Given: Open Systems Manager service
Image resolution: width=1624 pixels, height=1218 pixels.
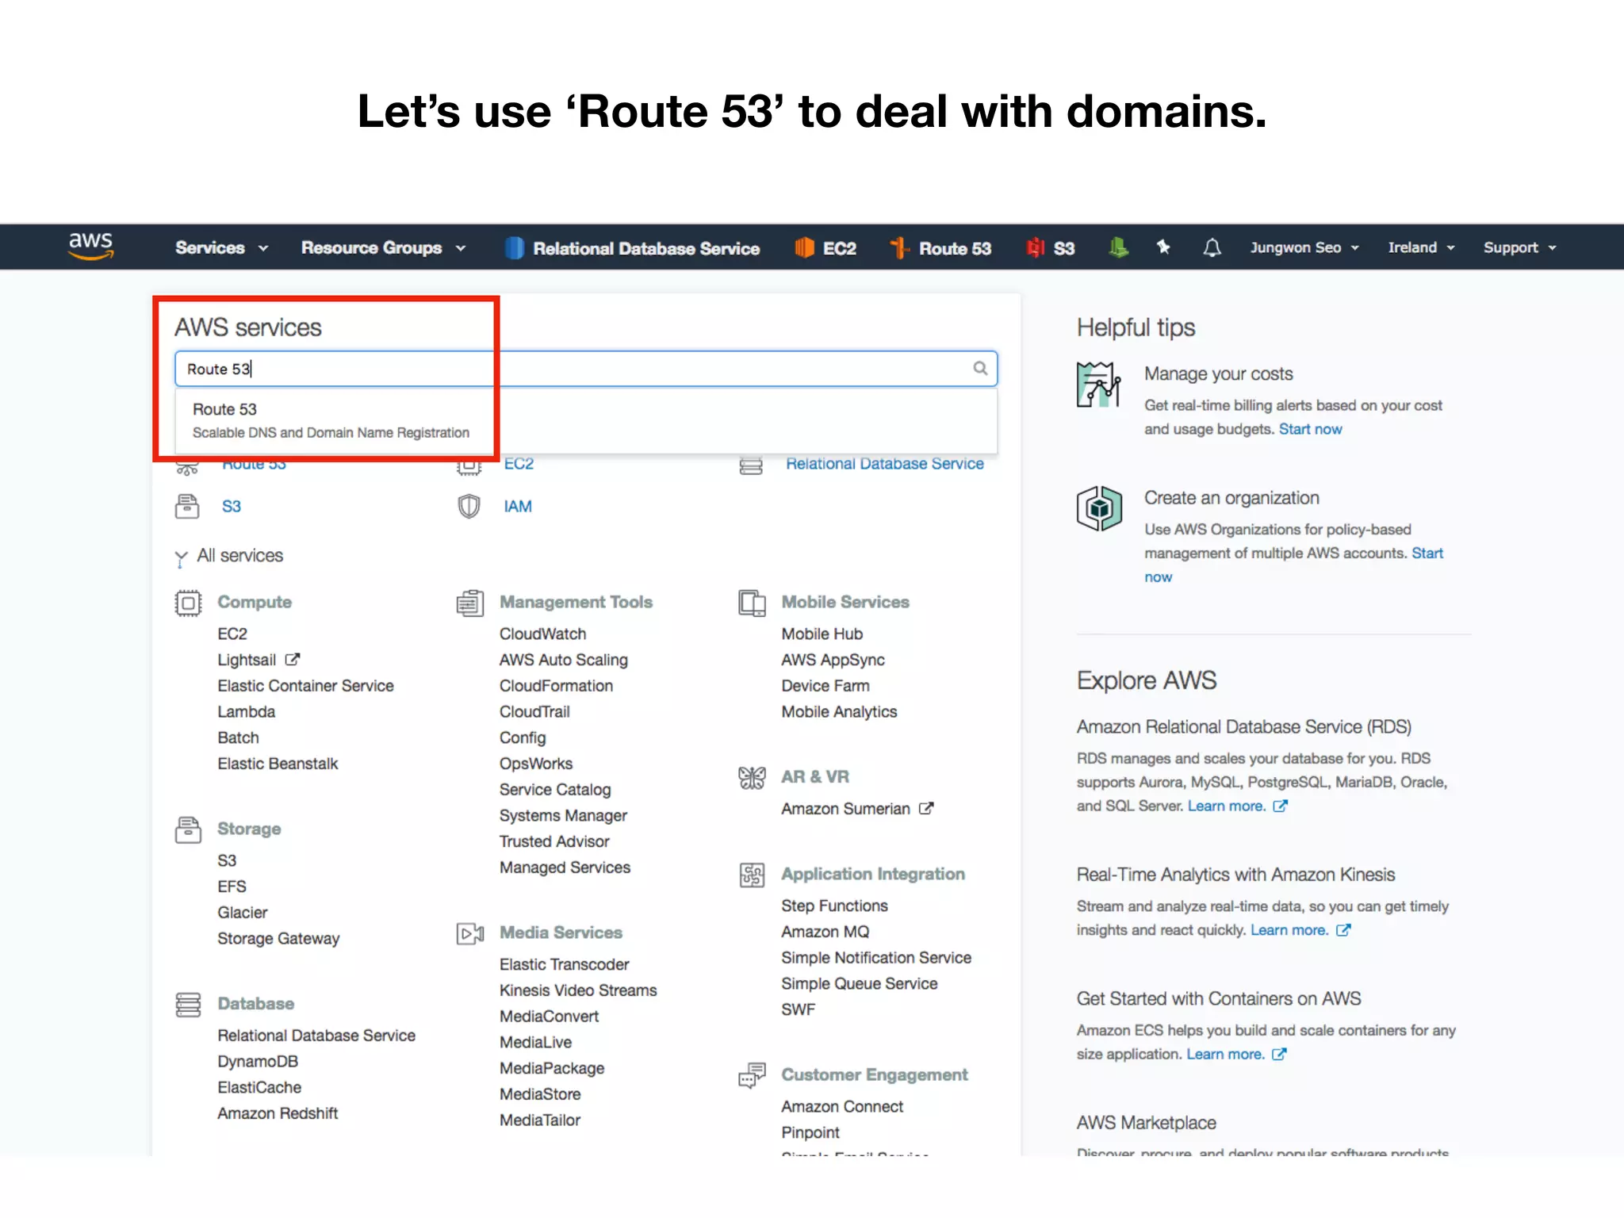Looking at the screenshot, I should [563, 816].
